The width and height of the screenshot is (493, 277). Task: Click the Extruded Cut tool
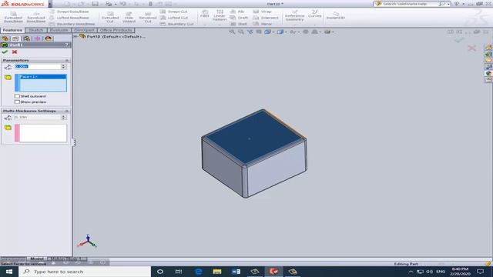(110, 17)
